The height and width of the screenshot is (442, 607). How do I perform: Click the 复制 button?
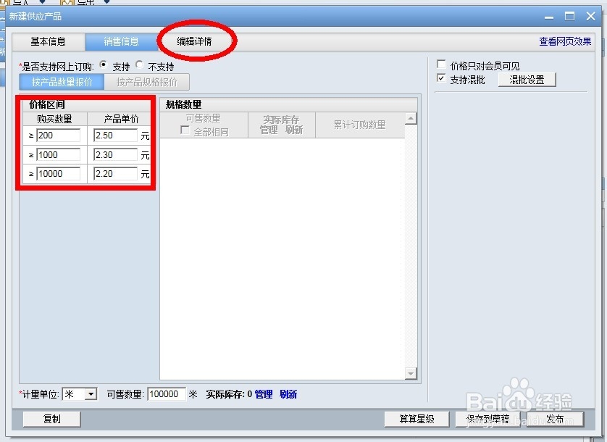pos(51,419)
